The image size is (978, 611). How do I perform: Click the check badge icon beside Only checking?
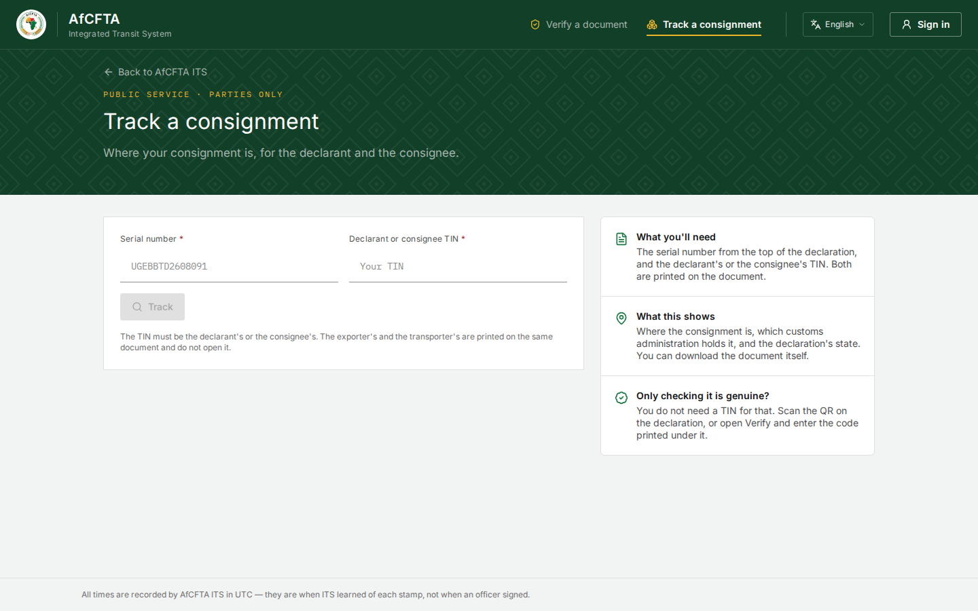[621, 398]
